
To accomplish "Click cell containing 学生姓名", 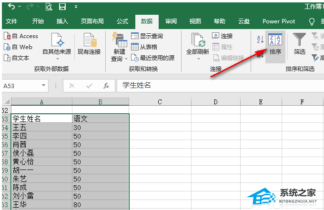I will click(x=41, y=119).
